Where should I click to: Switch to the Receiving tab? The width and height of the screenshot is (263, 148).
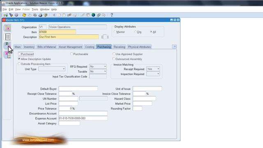click(119, 47)
